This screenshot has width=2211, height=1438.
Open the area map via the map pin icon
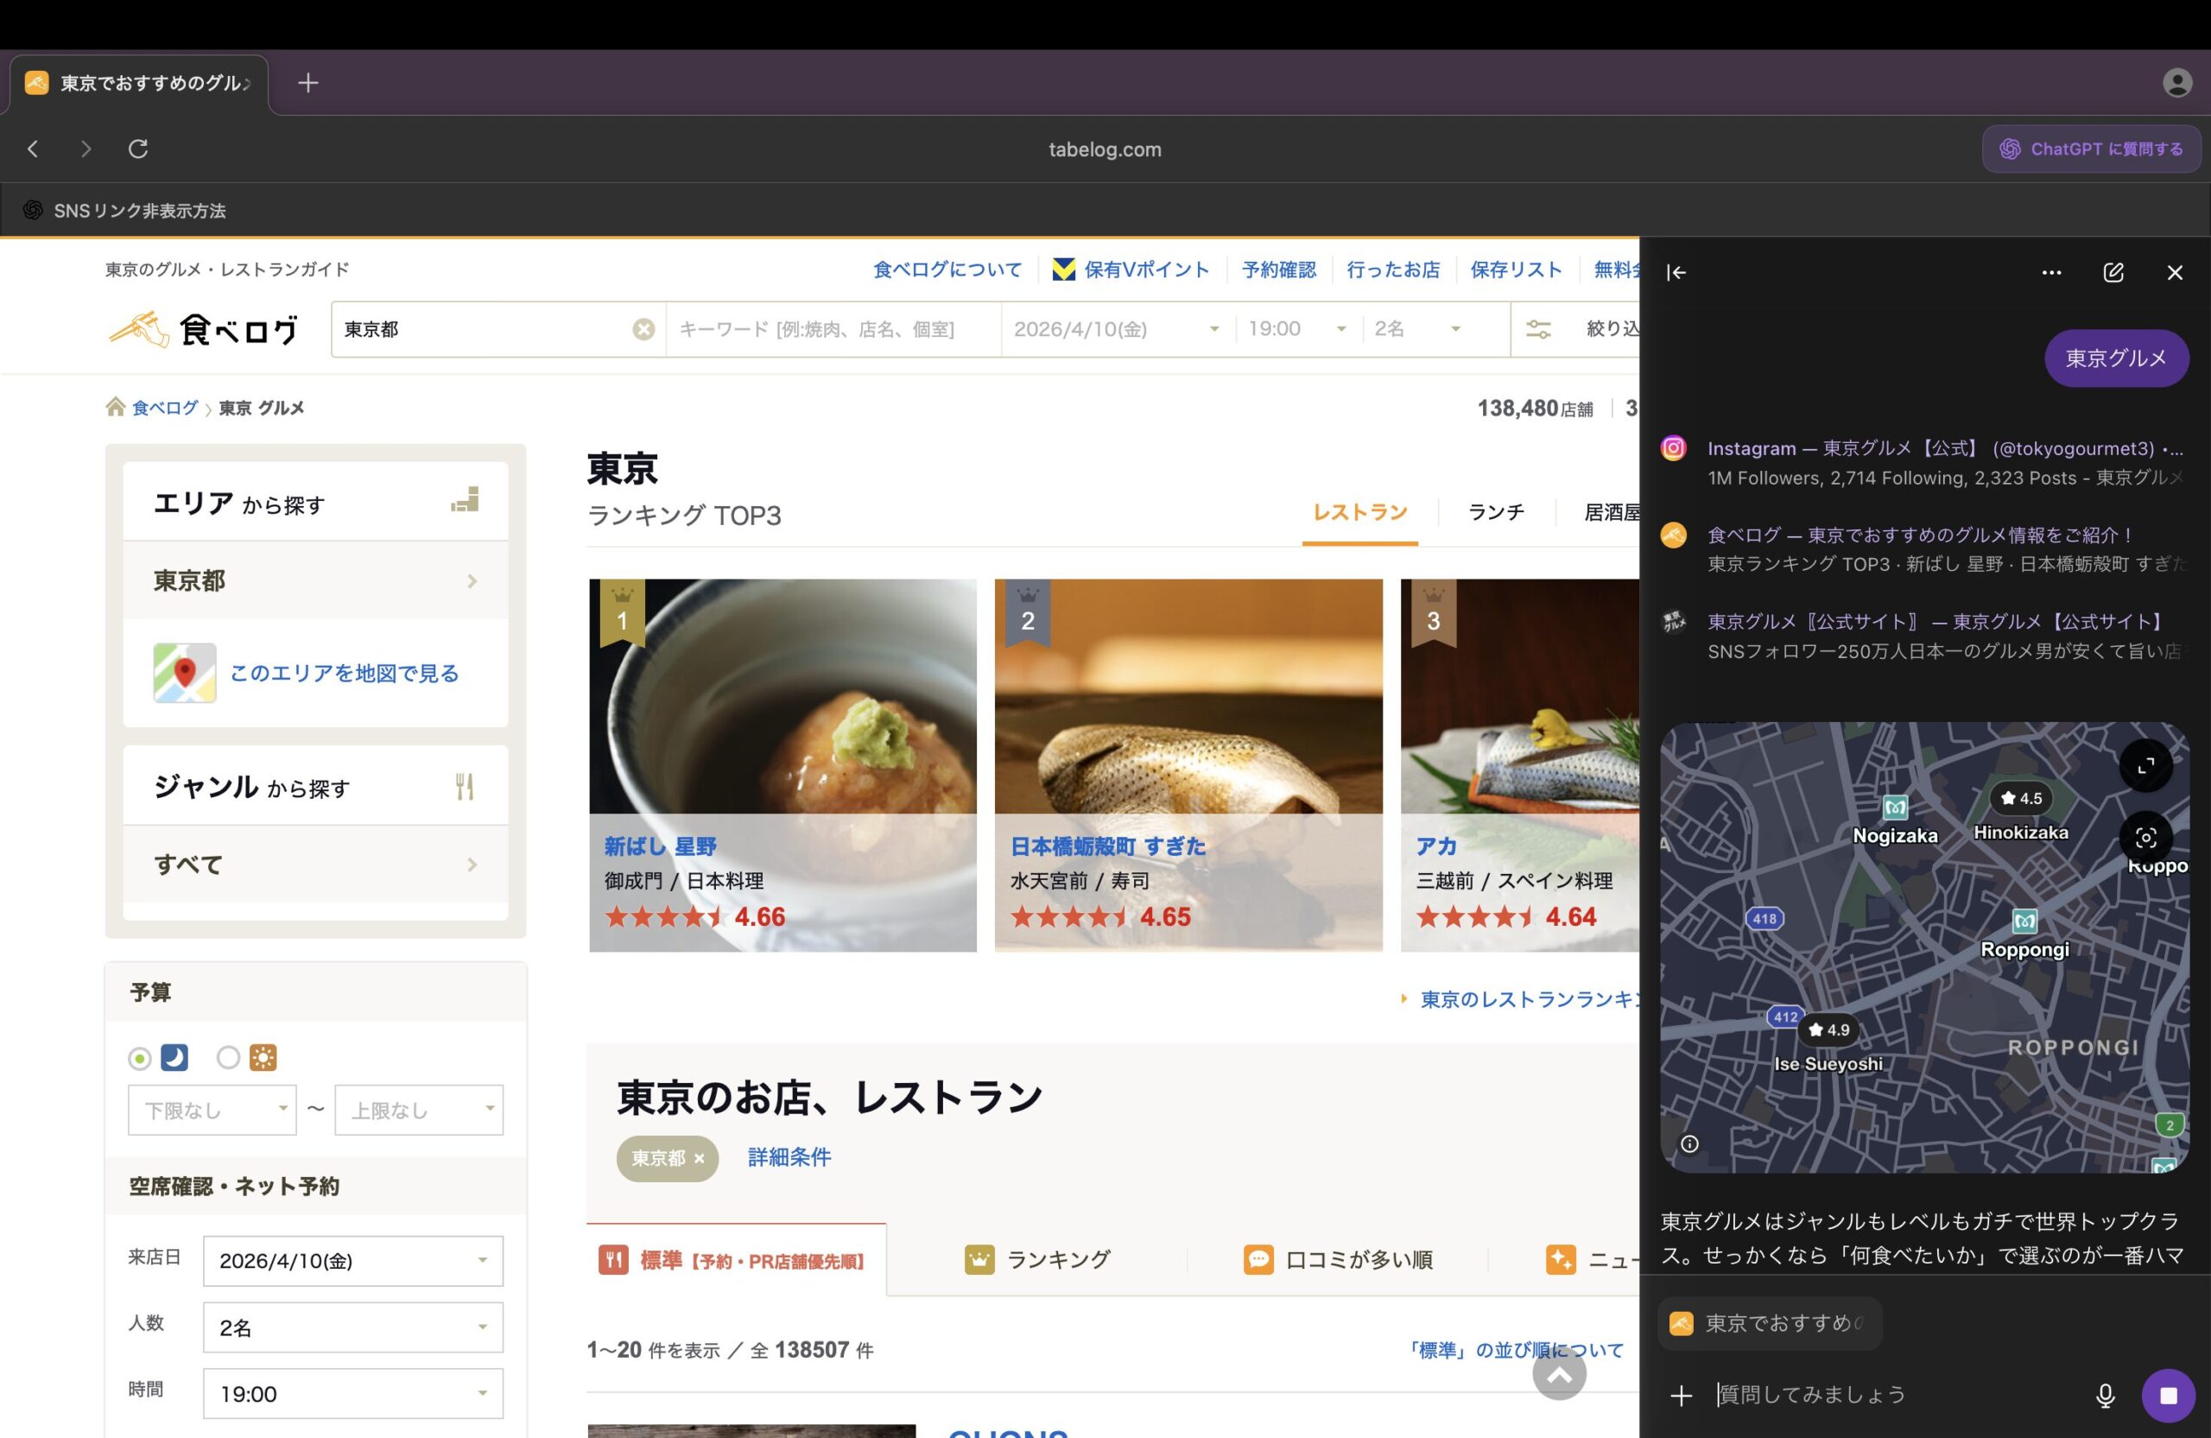point(184,673)
